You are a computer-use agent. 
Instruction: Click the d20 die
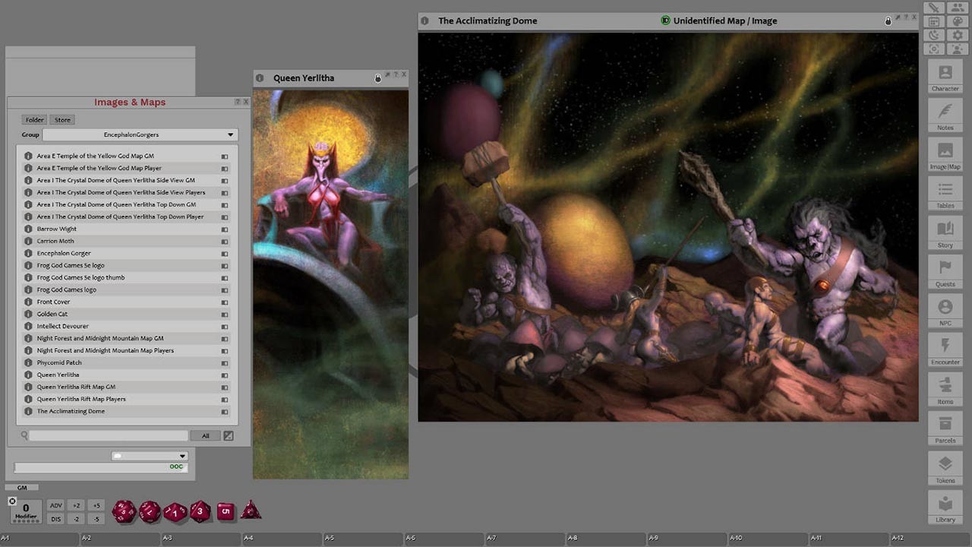(124, 511)
